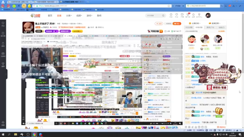Open the Douyu logo homepage link

35,16
